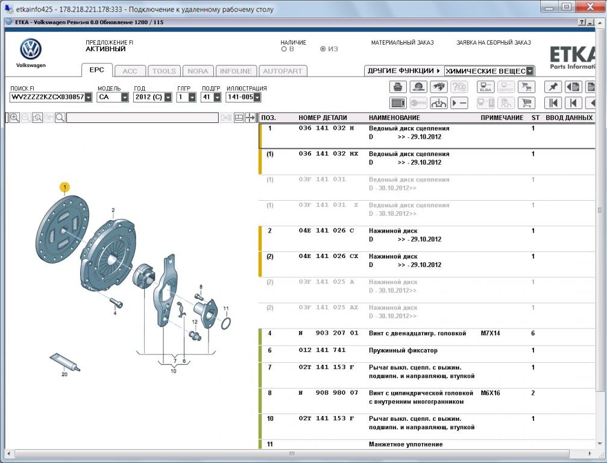Switch to the ACC tab
Viewport: 607px width, 463px height.
pos(130,71)
